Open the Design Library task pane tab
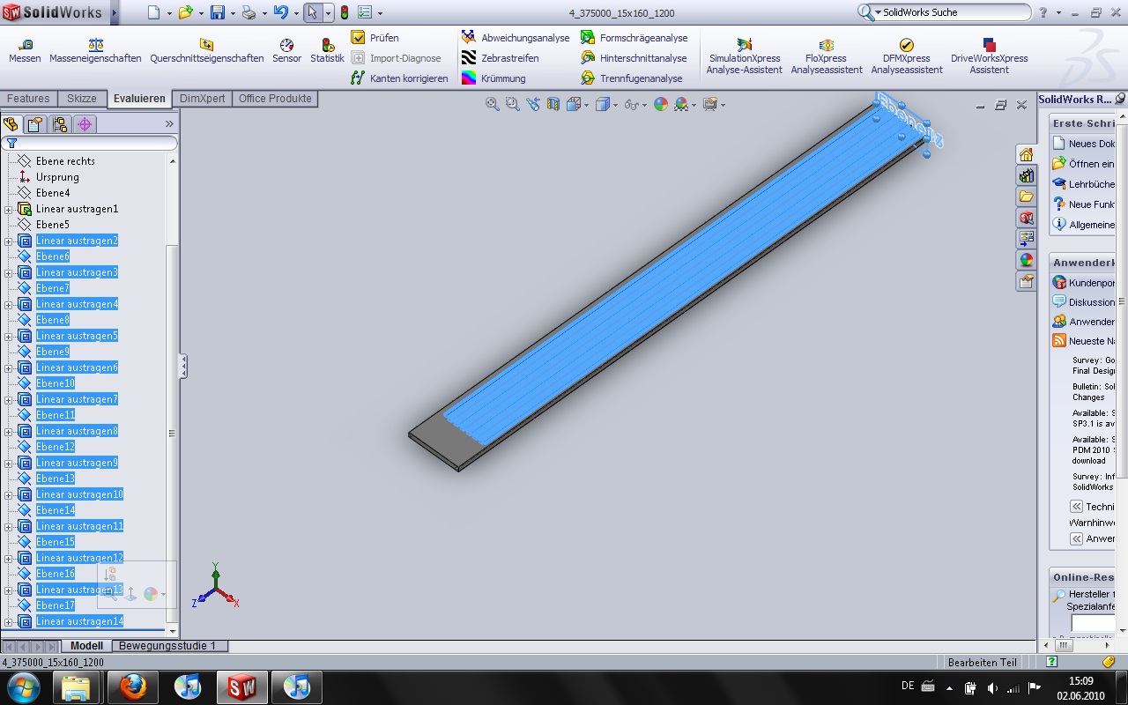The image size is (1128, 705). tap(1026, 175)
